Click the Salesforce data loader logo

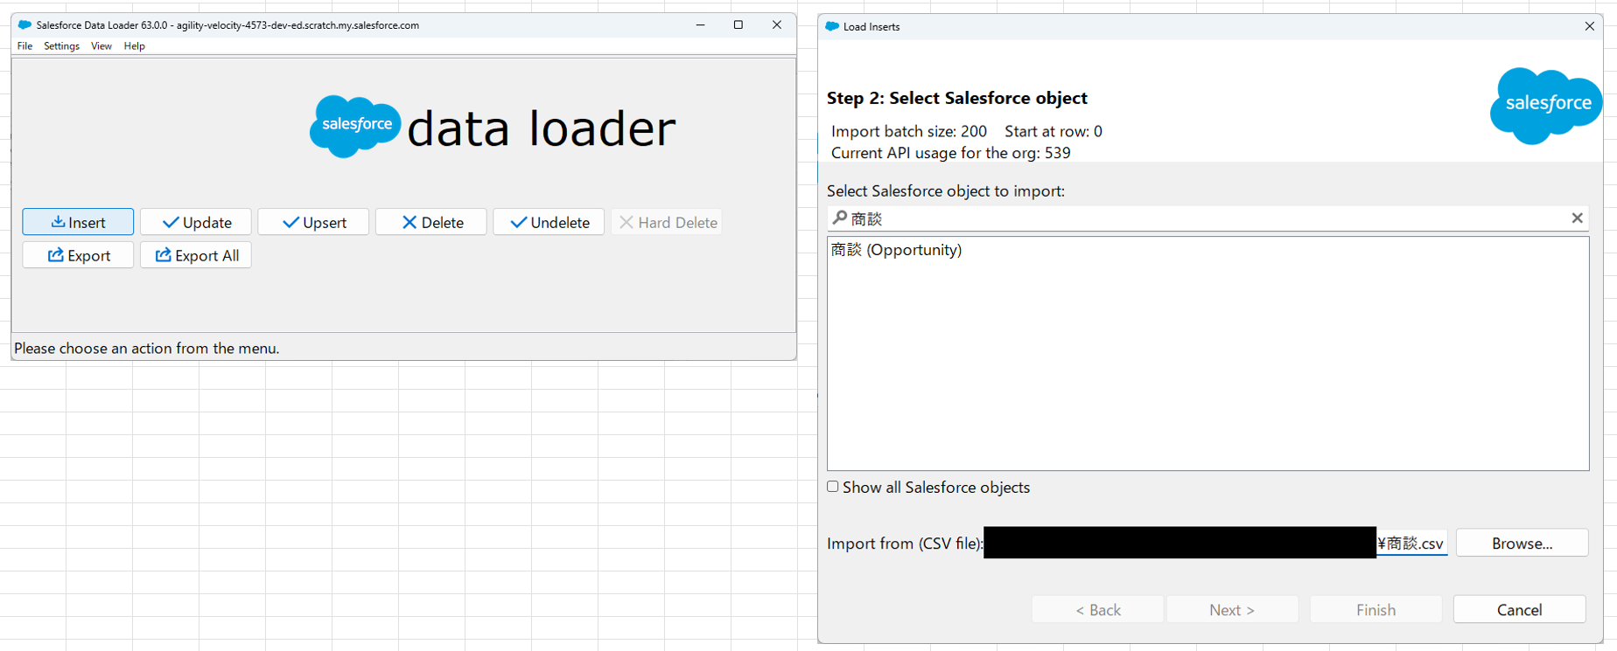[x=493, y=128]
